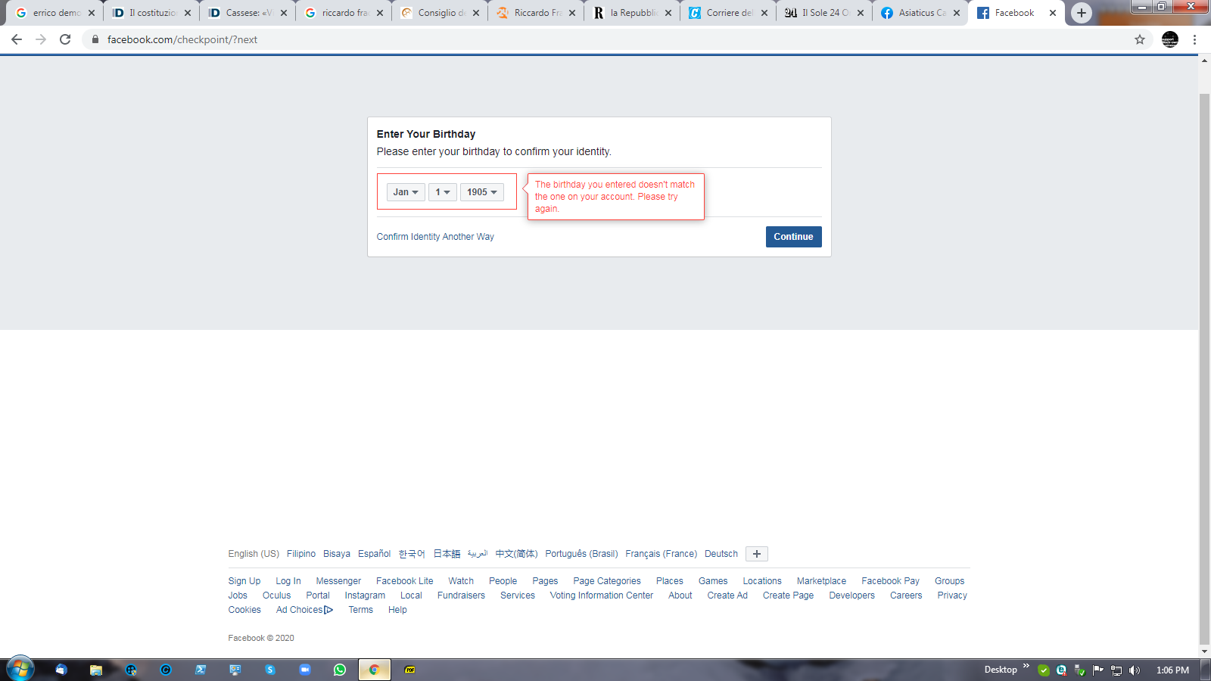Open the network status tray icon
The width and height of the screenshot is (1211, 681).
pyautogui.click(x=1116, y=670)
